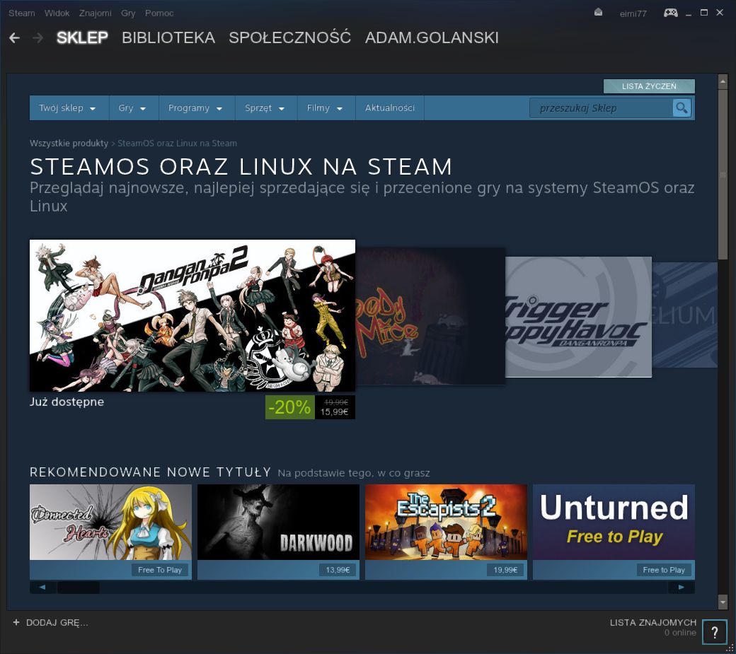The width and height of the screenshot is (736, 654).
Task: Click the vertical page scrollbar thumb
Action: coord(723,175)
